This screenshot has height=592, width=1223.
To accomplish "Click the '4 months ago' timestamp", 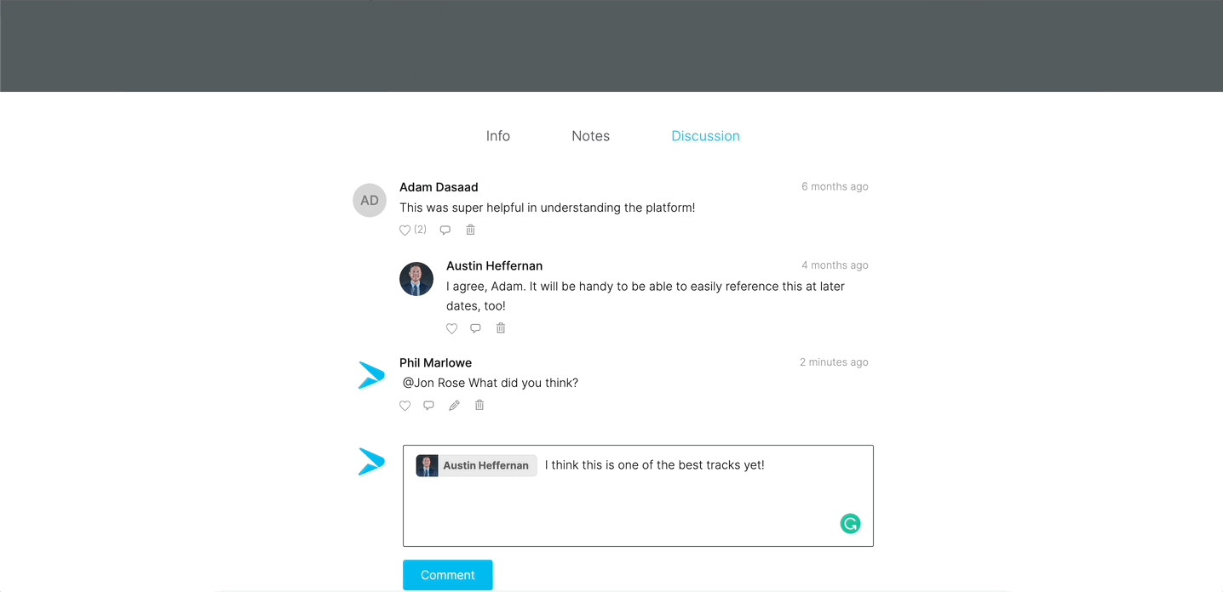I will tap(835, 265).
